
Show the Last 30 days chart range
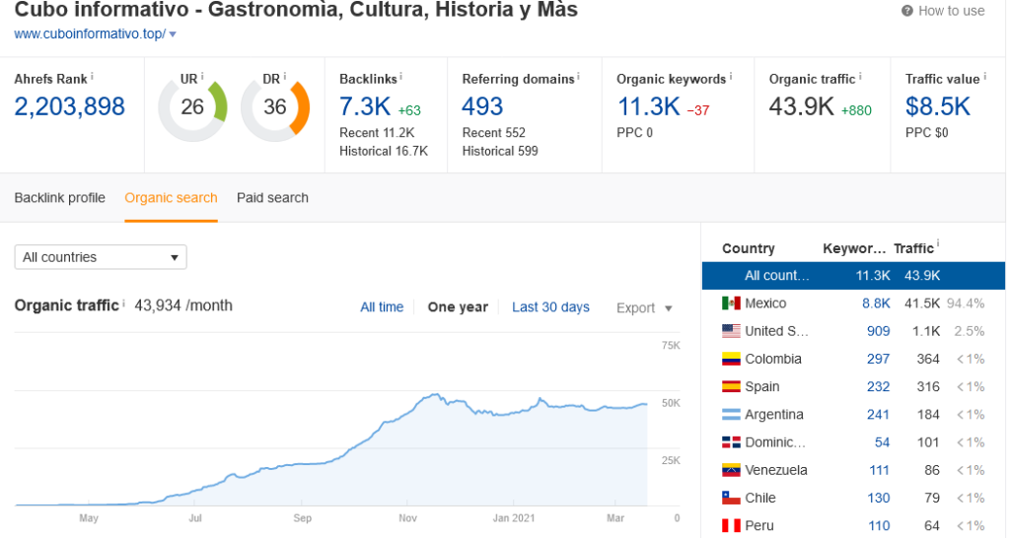[550, 307]
